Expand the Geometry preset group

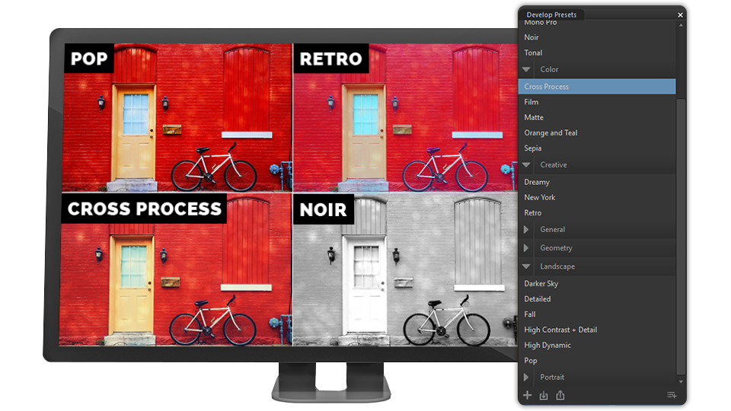526,248
